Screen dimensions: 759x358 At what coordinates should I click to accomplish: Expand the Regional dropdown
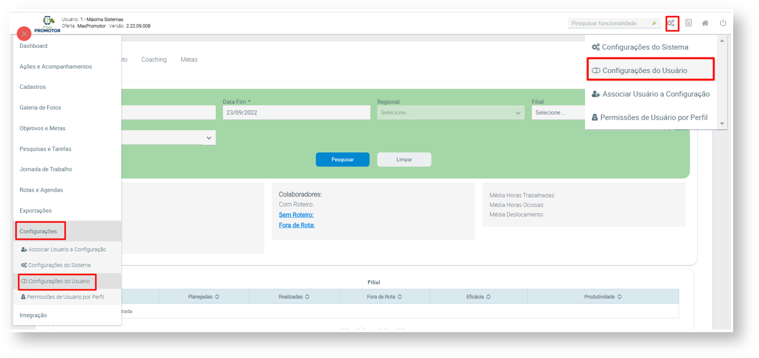[x=451, y=113]
